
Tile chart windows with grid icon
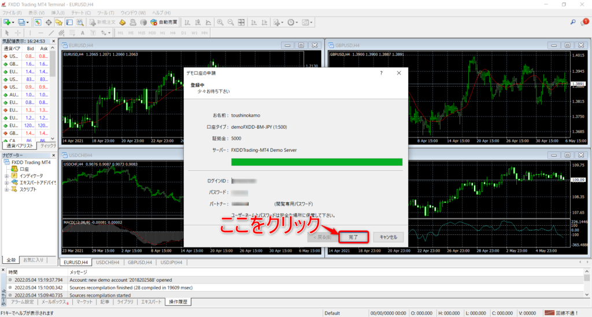241,23
